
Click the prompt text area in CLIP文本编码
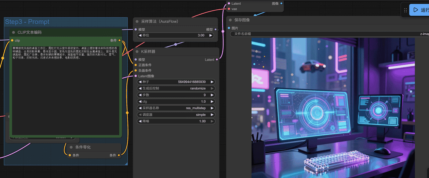tap(65, 94)
